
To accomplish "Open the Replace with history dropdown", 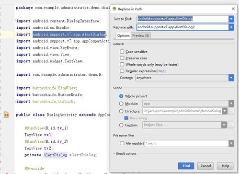I will (x=231, y=27).
